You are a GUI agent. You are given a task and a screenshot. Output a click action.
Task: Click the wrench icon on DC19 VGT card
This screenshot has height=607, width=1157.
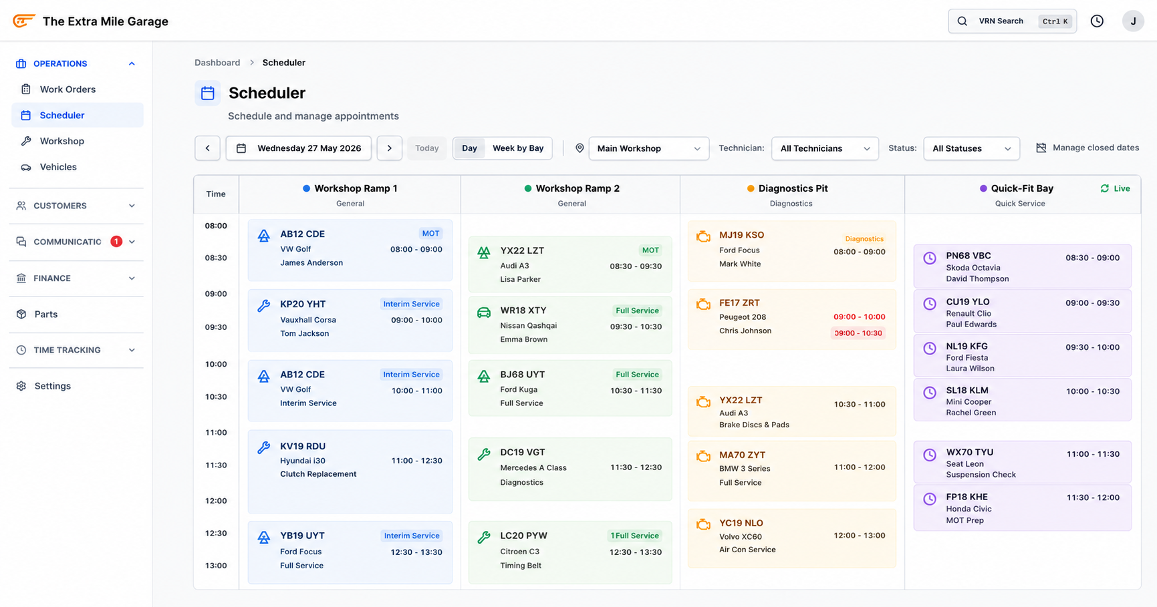(x=484, y=454)
